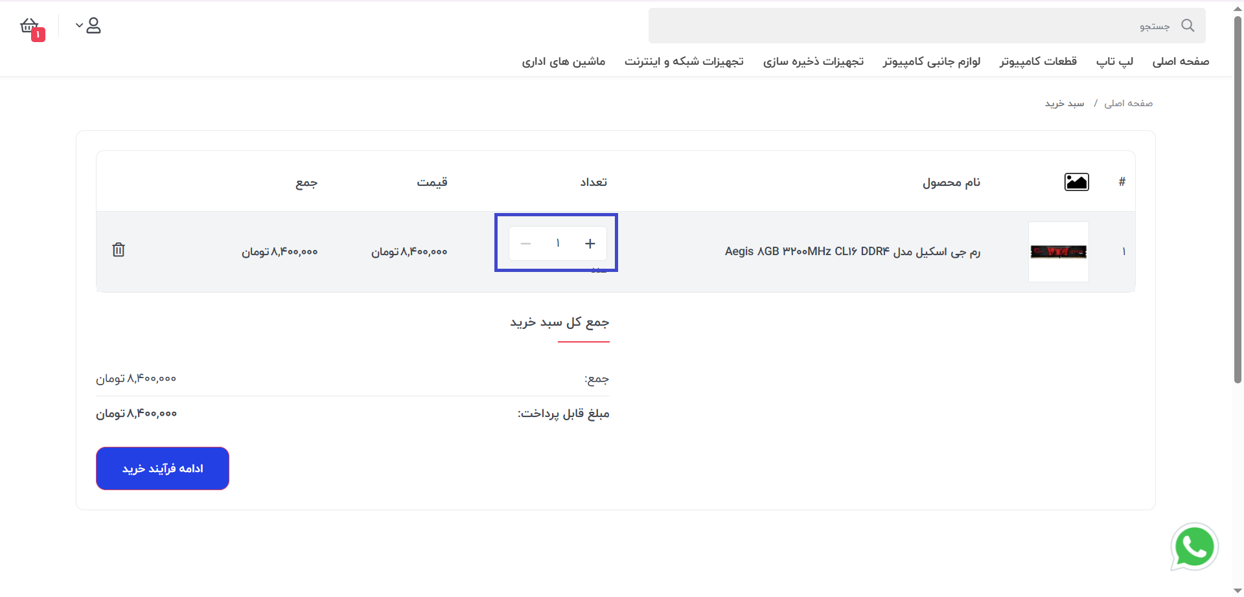1244x597 pixels.
Task: Open تجهیزات ذخیره سازی menu
Action: click(813, 61)
